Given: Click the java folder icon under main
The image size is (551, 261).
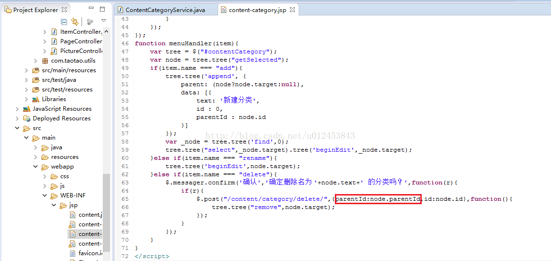Looking at the screenshot, I should click(x=44, y=147).
